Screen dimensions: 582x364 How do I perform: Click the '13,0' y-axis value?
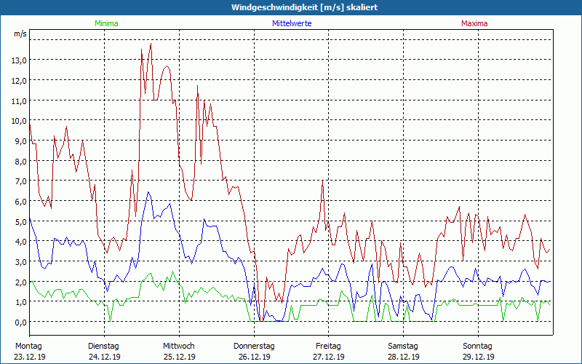(x=19, y=60)
